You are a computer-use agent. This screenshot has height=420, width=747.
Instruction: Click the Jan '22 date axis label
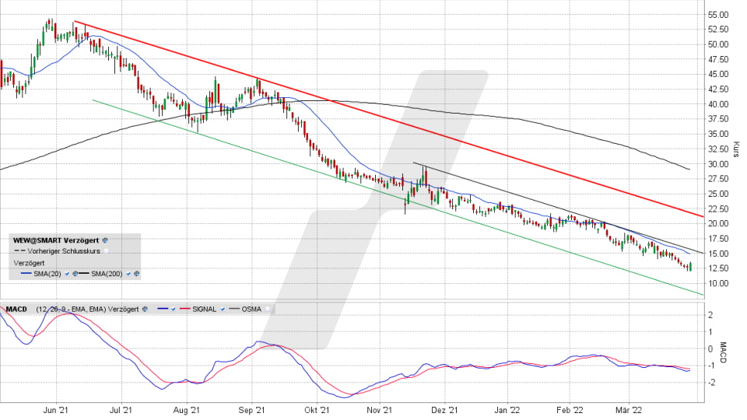(x=508, y=410)
